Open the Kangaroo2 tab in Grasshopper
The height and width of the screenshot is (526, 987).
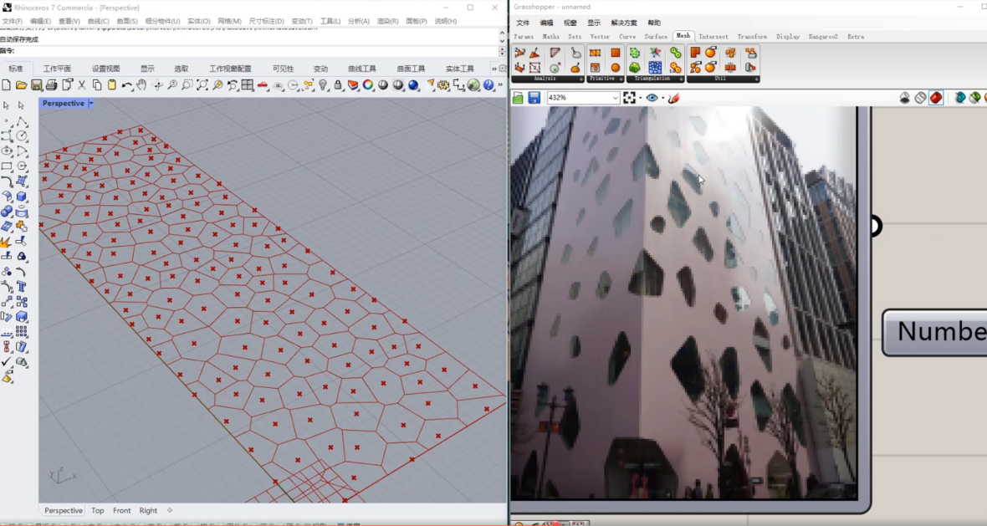(823, 37)
